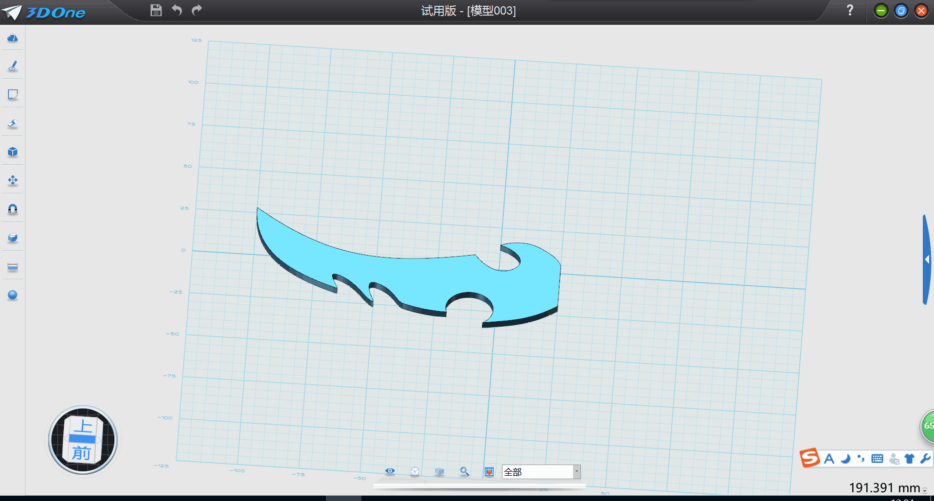Open the sketch edit square tool
This screenshot has width=934, height=501.
(13, 94)
